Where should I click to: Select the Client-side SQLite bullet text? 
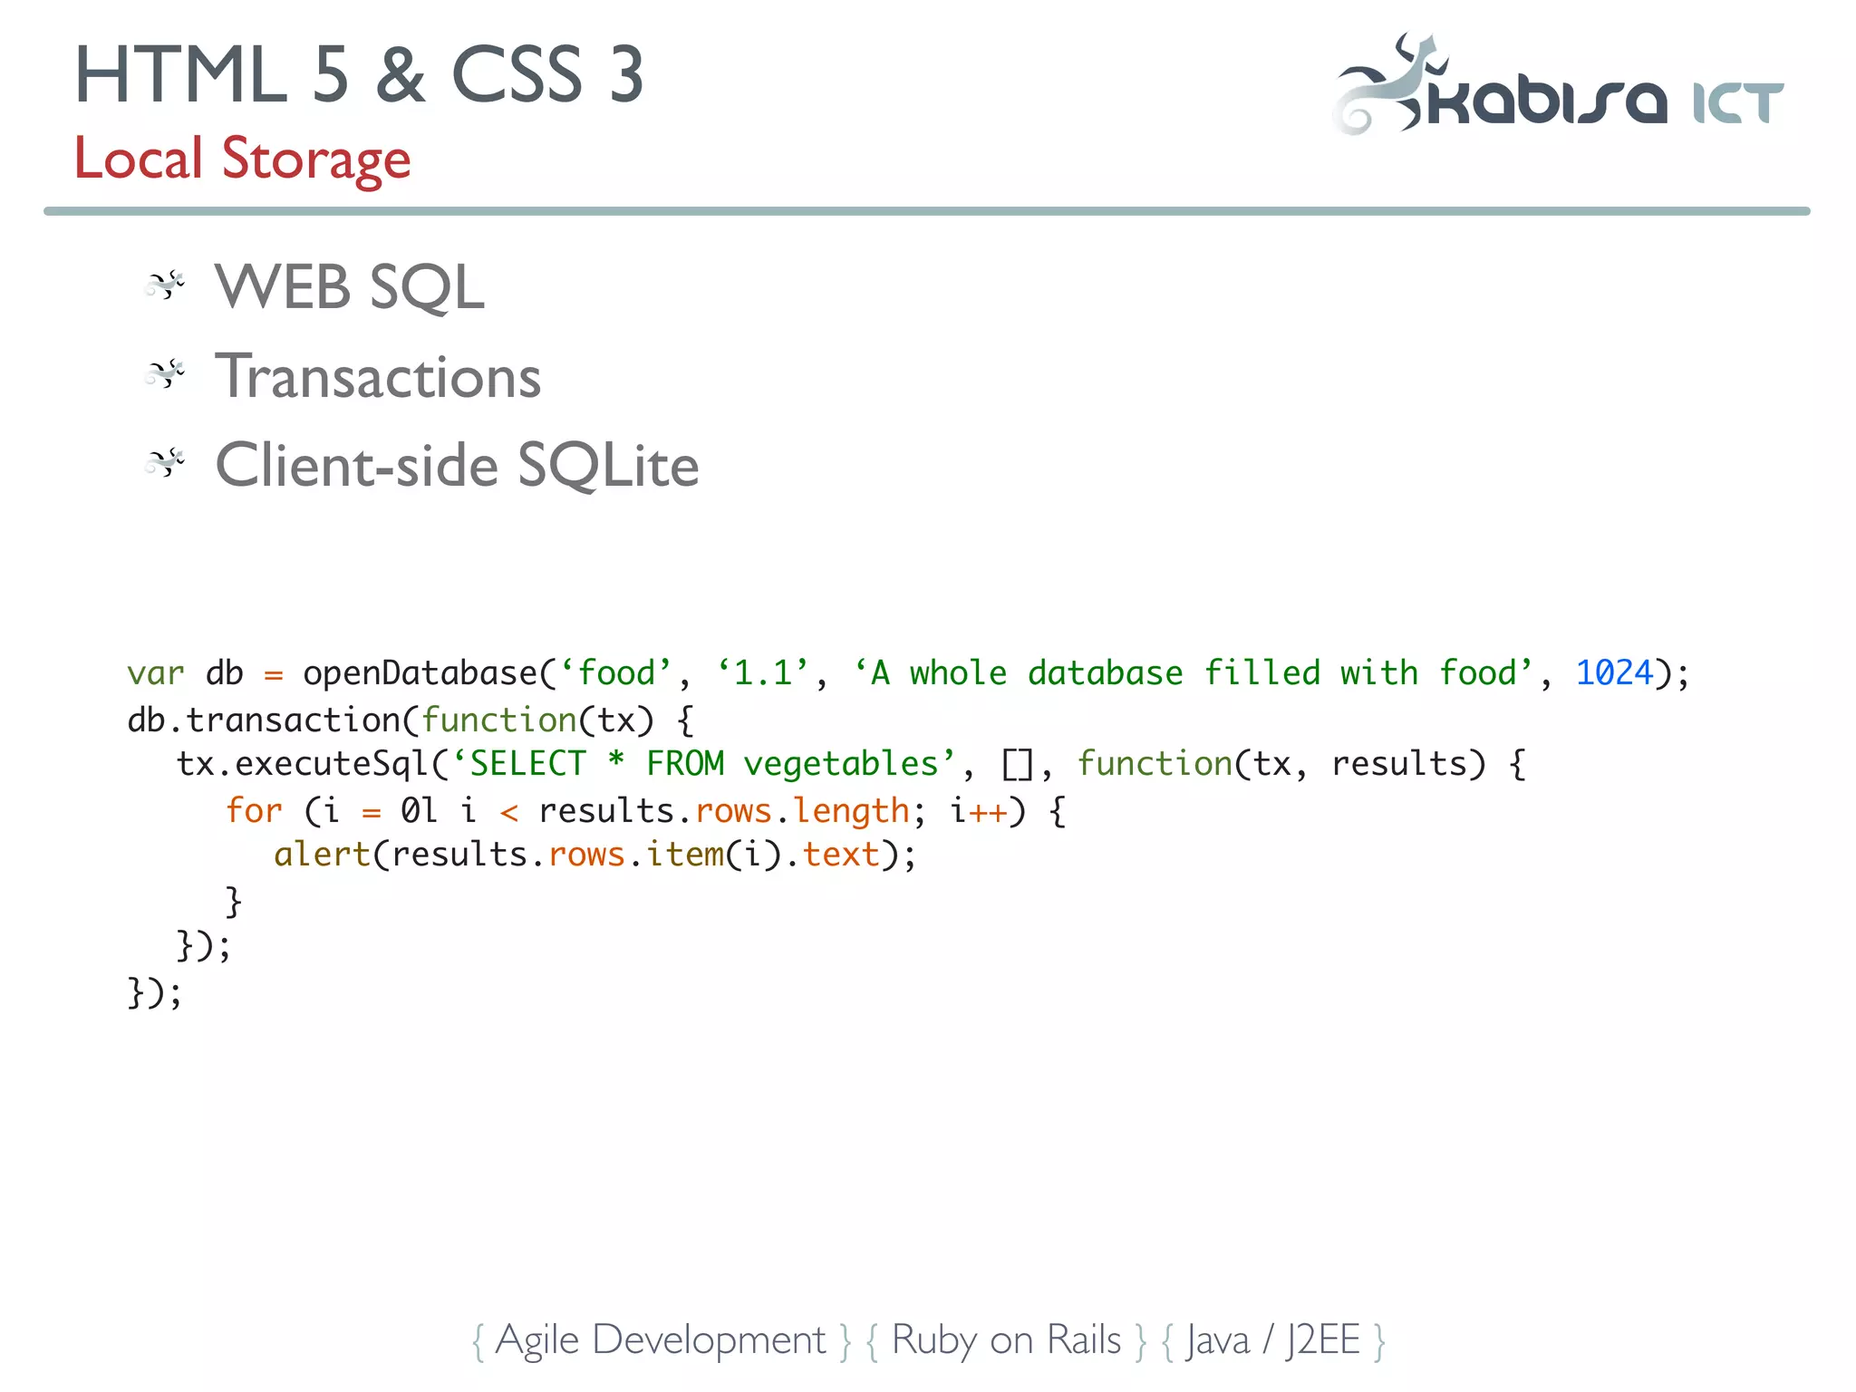[x=457, y=466]
